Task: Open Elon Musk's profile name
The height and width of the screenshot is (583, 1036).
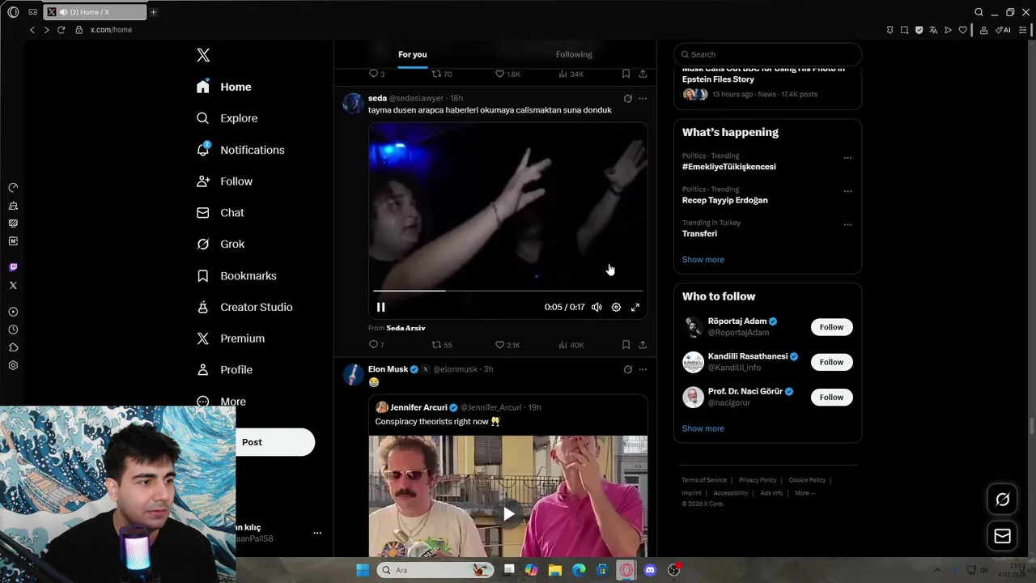Action: click(388, 369)
